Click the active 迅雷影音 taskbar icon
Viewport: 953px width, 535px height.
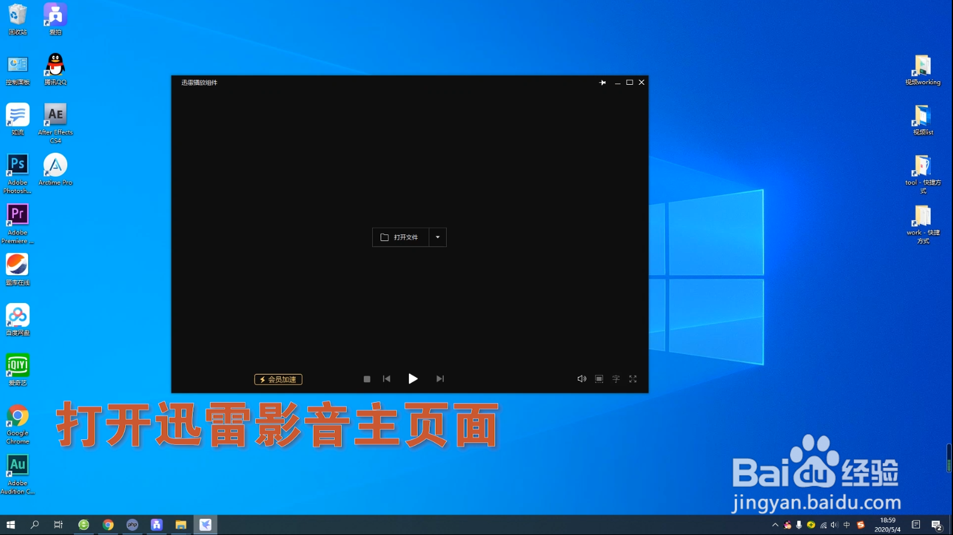point(205,525)
